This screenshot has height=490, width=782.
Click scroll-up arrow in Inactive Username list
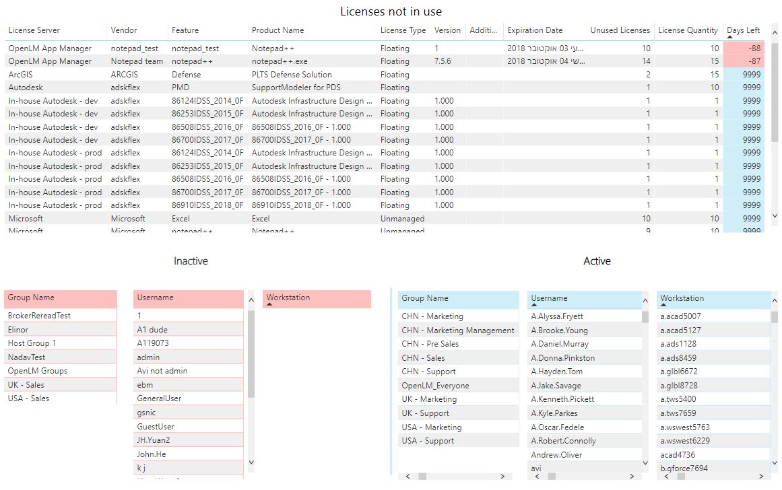coord(252,300)
